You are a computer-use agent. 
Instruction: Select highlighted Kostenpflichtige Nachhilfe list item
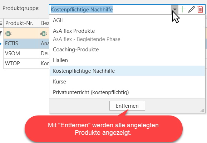pos(127,71)
